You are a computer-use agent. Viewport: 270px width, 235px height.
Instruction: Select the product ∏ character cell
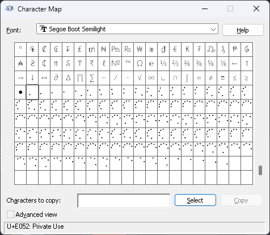[x=80, y=78]
